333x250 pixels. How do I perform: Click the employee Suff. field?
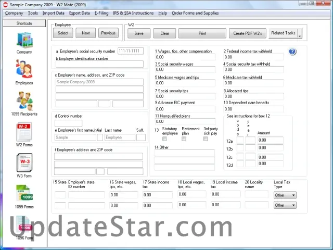[x=141, y=137]
